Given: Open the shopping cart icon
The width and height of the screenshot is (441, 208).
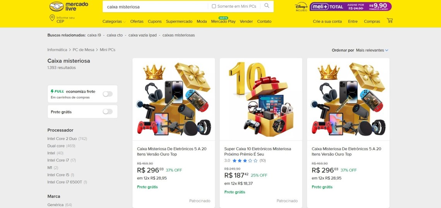Looking at the screenshot, I should point(390,21).
